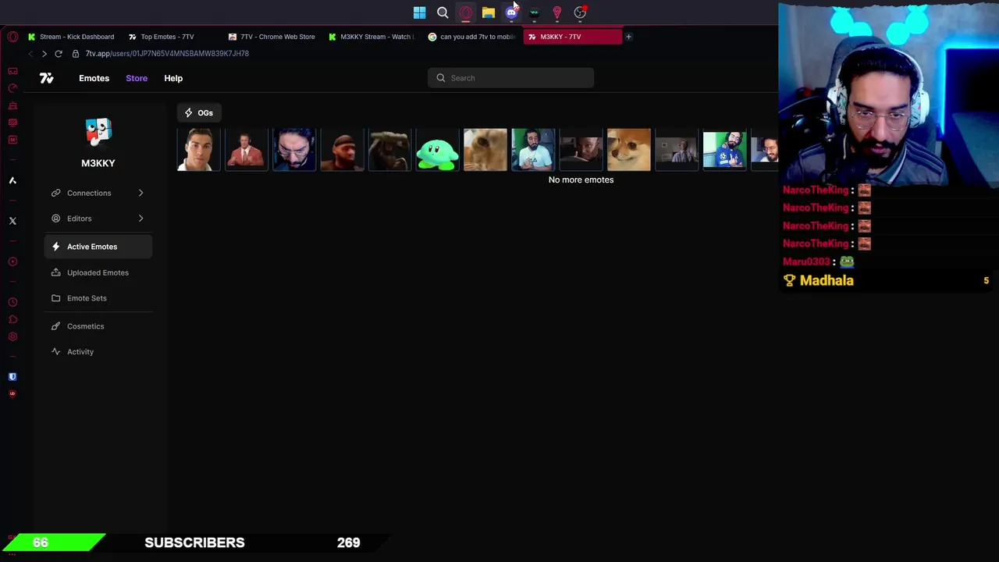
Task: Click the "No more emotes" text
Action: [581, 180]
